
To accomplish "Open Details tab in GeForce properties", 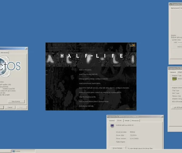I will coord(127,121).
